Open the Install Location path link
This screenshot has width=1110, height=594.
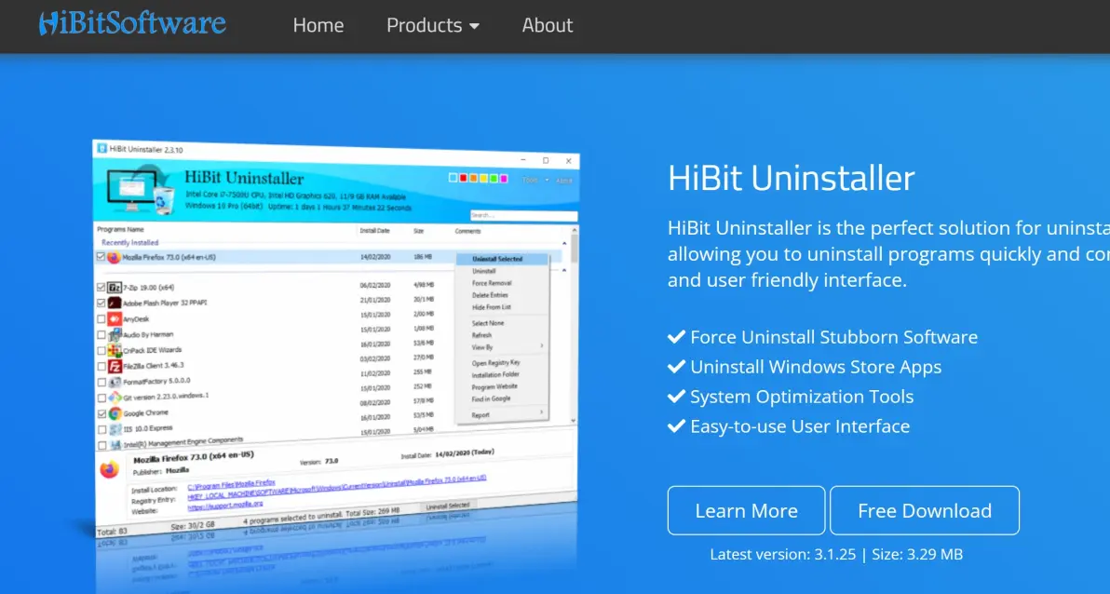click(x=231, y=484)
